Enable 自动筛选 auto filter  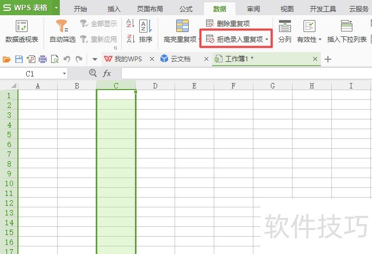pyautogui.click(x=63, y=31)
